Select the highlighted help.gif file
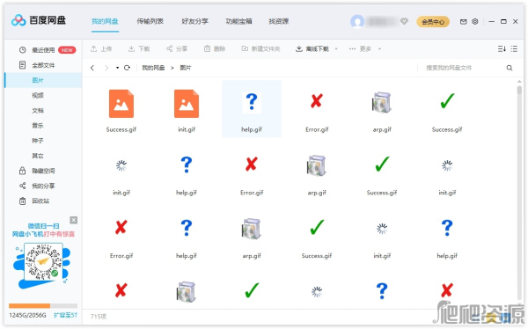This screenshot has width=528, height=329. tap(252, 109)
